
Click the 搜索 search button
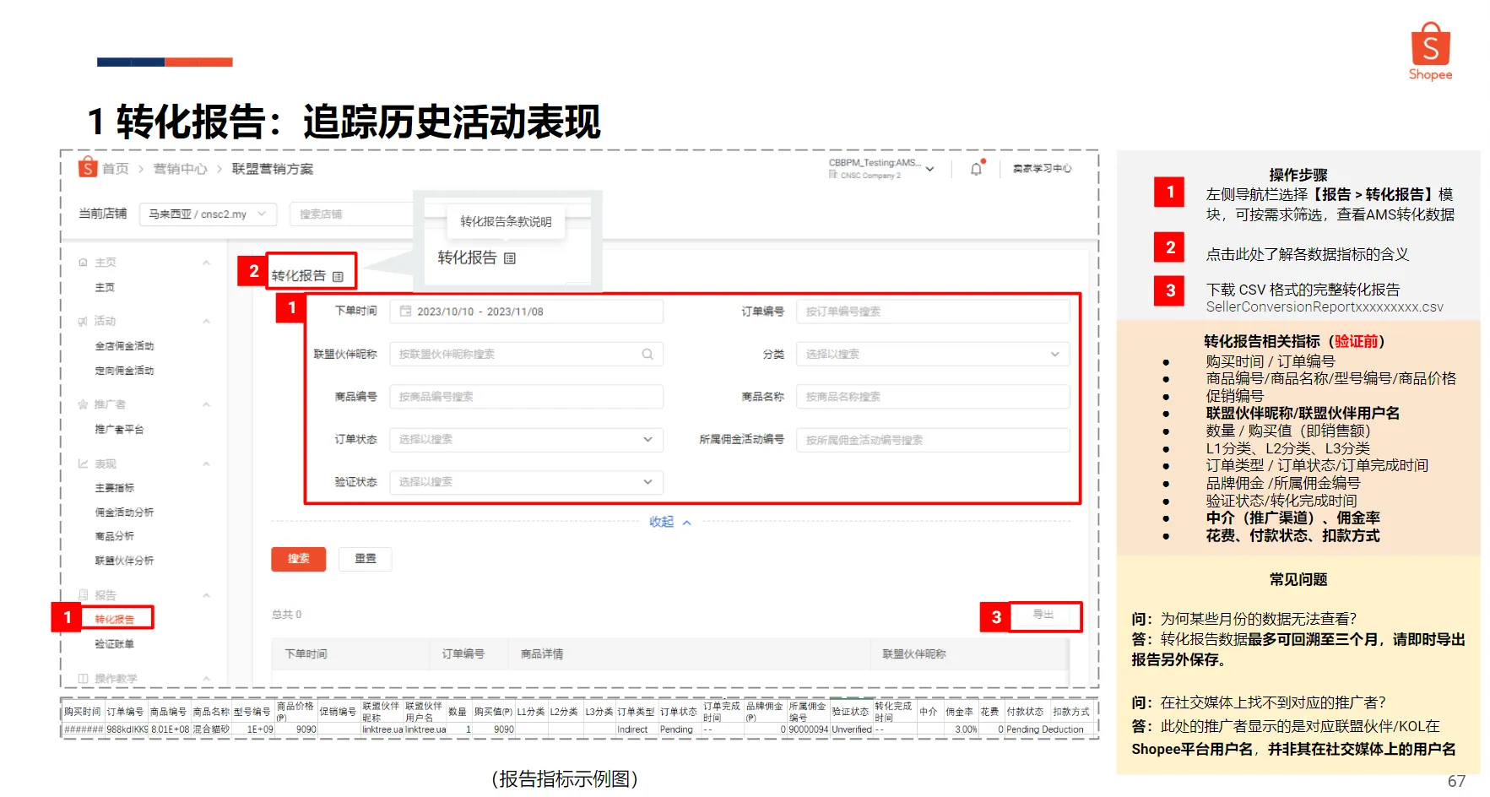coord(298,558)
